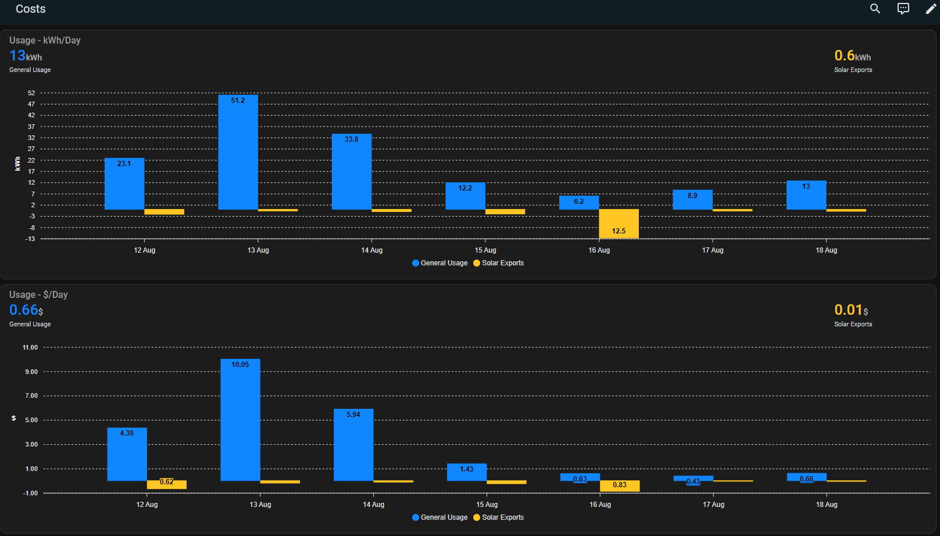Select the 6.2 kWh bar for 16 Aug
This screenshot has width=940, height=536.
click(579, 203)
